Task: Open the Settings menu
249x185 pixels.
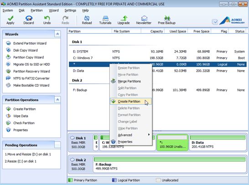Action: pos(70,11)
